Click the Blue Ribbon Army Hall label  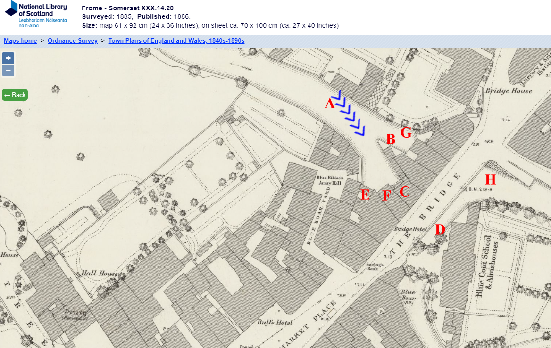[x=330, y=180]
